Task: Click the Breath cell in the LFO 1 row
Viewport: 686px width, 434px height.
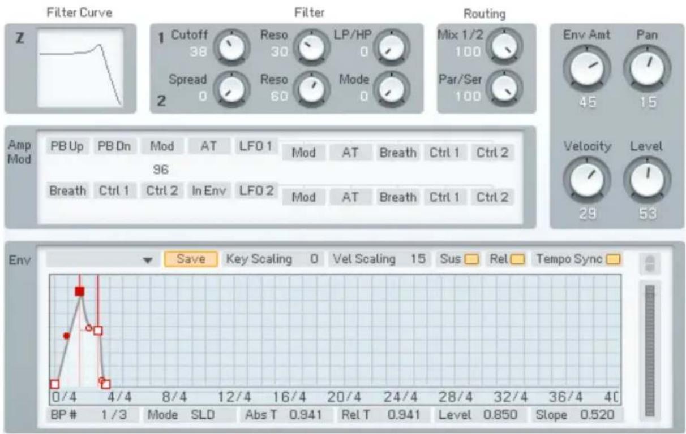Action: click(x=398, y=152)
